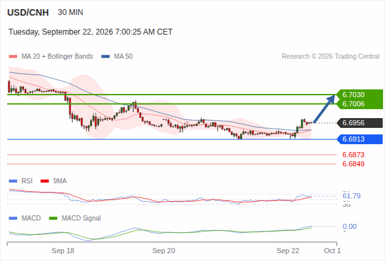
Task: Click the Sep 18 date axis label
Action: tap(63, 251)
